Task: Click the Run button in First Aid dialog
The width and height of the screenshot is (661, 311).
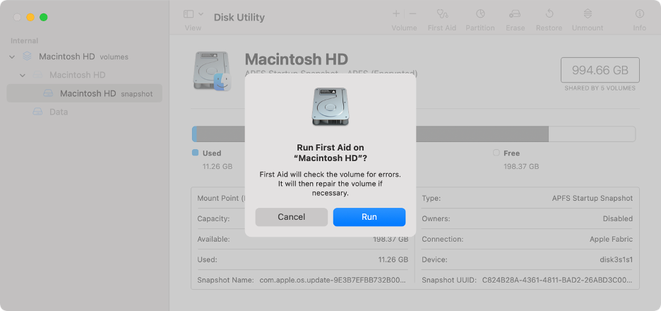Action: tap(369, 217)
